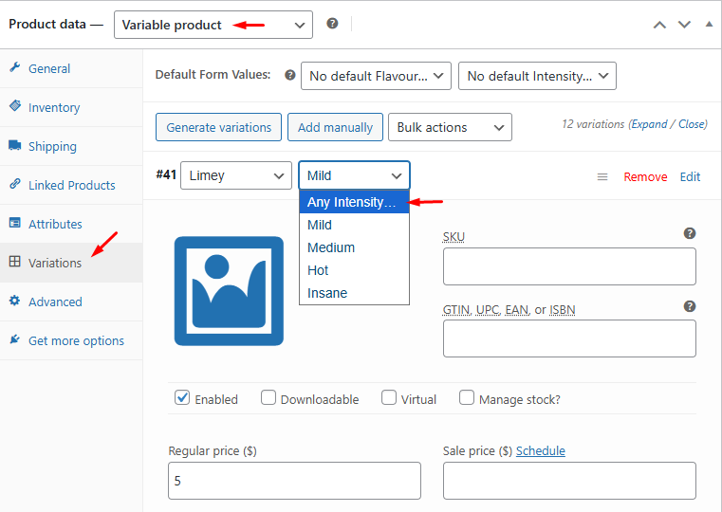The width and height of the screenshot is (722, 512).
Task: Close the Mild intensity dropdown
Action: pos(354,175)
